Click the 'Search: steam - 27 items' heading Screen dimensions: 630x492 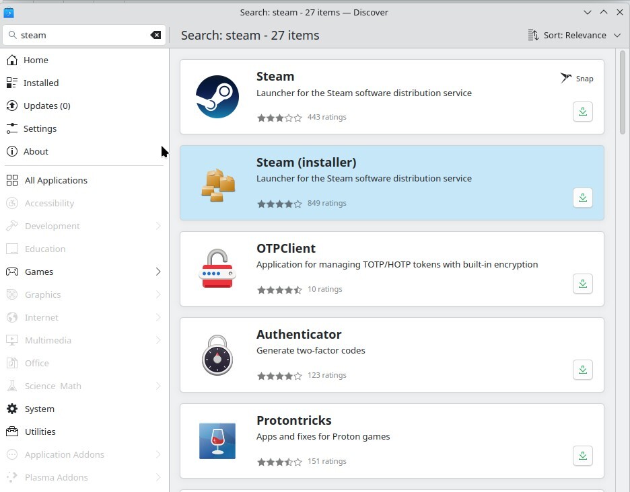(250, 36)
